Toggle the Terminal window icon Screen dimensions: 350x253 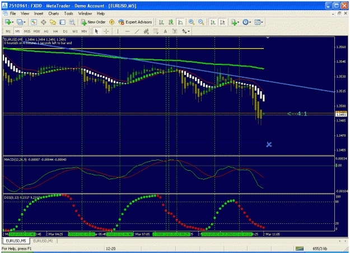click(62, 22)
